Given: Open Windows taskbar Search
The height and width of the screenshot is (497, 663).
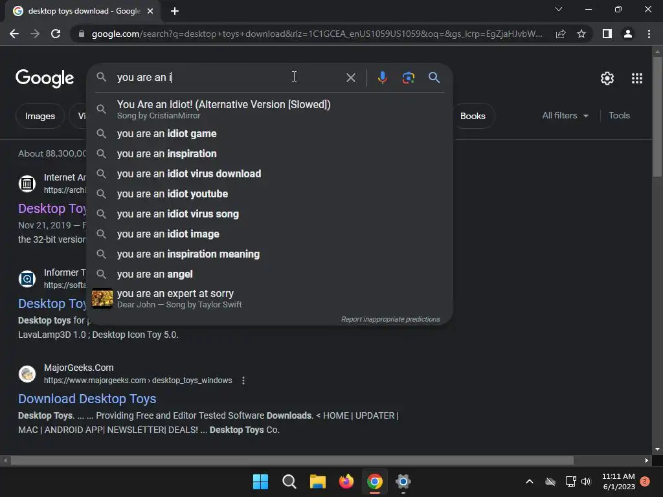Looking at the screenshot, I should pos(289,481).
